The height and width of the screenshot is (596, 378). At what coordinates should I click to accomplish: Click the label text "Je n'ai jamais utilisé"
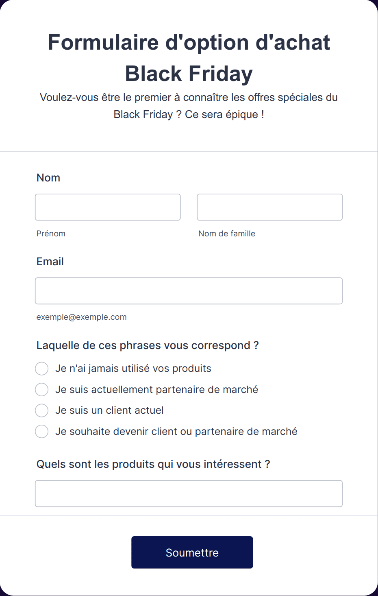click(x=103, y=369)
